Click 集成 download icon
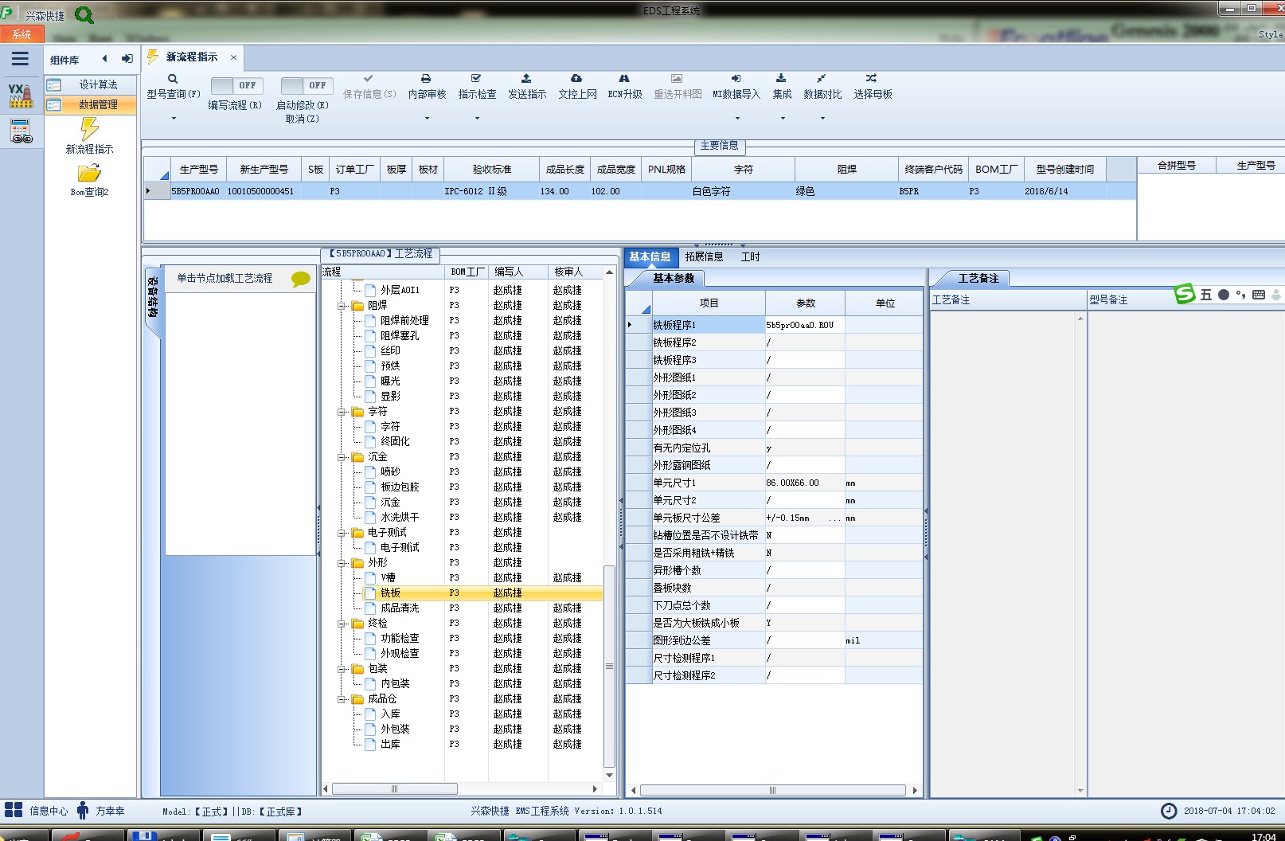Viewport: 1285px width, 841px height. (x=781, y=79)
